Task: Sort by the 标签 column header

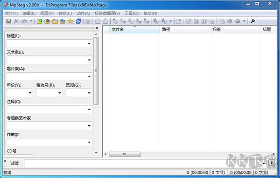Action: point(235,29)
